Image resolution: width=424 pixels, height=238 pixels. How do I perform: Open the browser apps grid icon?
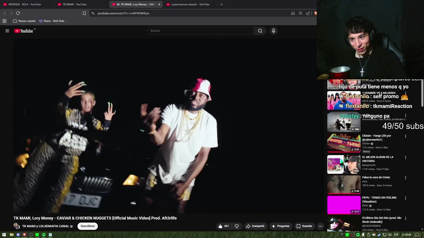click(4, 21)
